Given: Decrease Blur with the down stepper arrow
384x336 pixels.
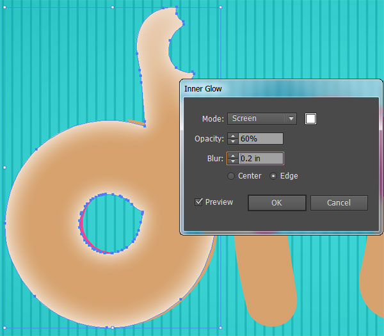Looking at the screenshot, I should pos(233,161).
